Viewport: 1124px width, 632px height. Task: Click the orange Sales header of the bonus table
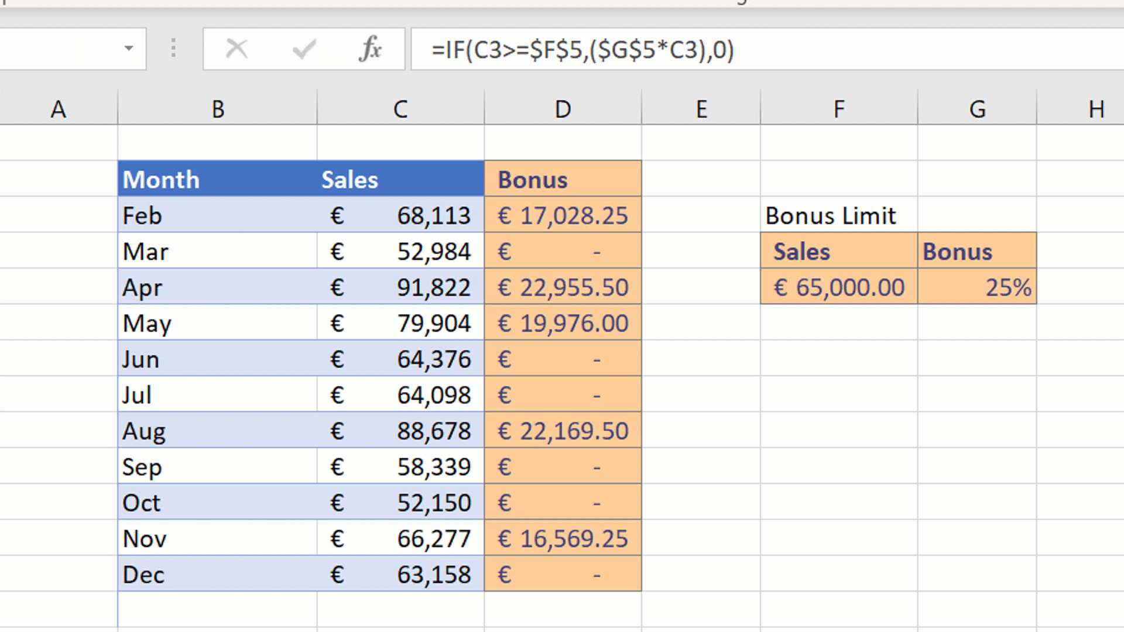(x=839, y=251)
